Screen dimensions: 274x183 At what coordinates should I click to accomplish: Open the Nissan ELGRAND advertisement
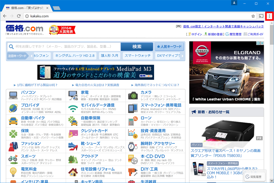(x=227, y=73)
